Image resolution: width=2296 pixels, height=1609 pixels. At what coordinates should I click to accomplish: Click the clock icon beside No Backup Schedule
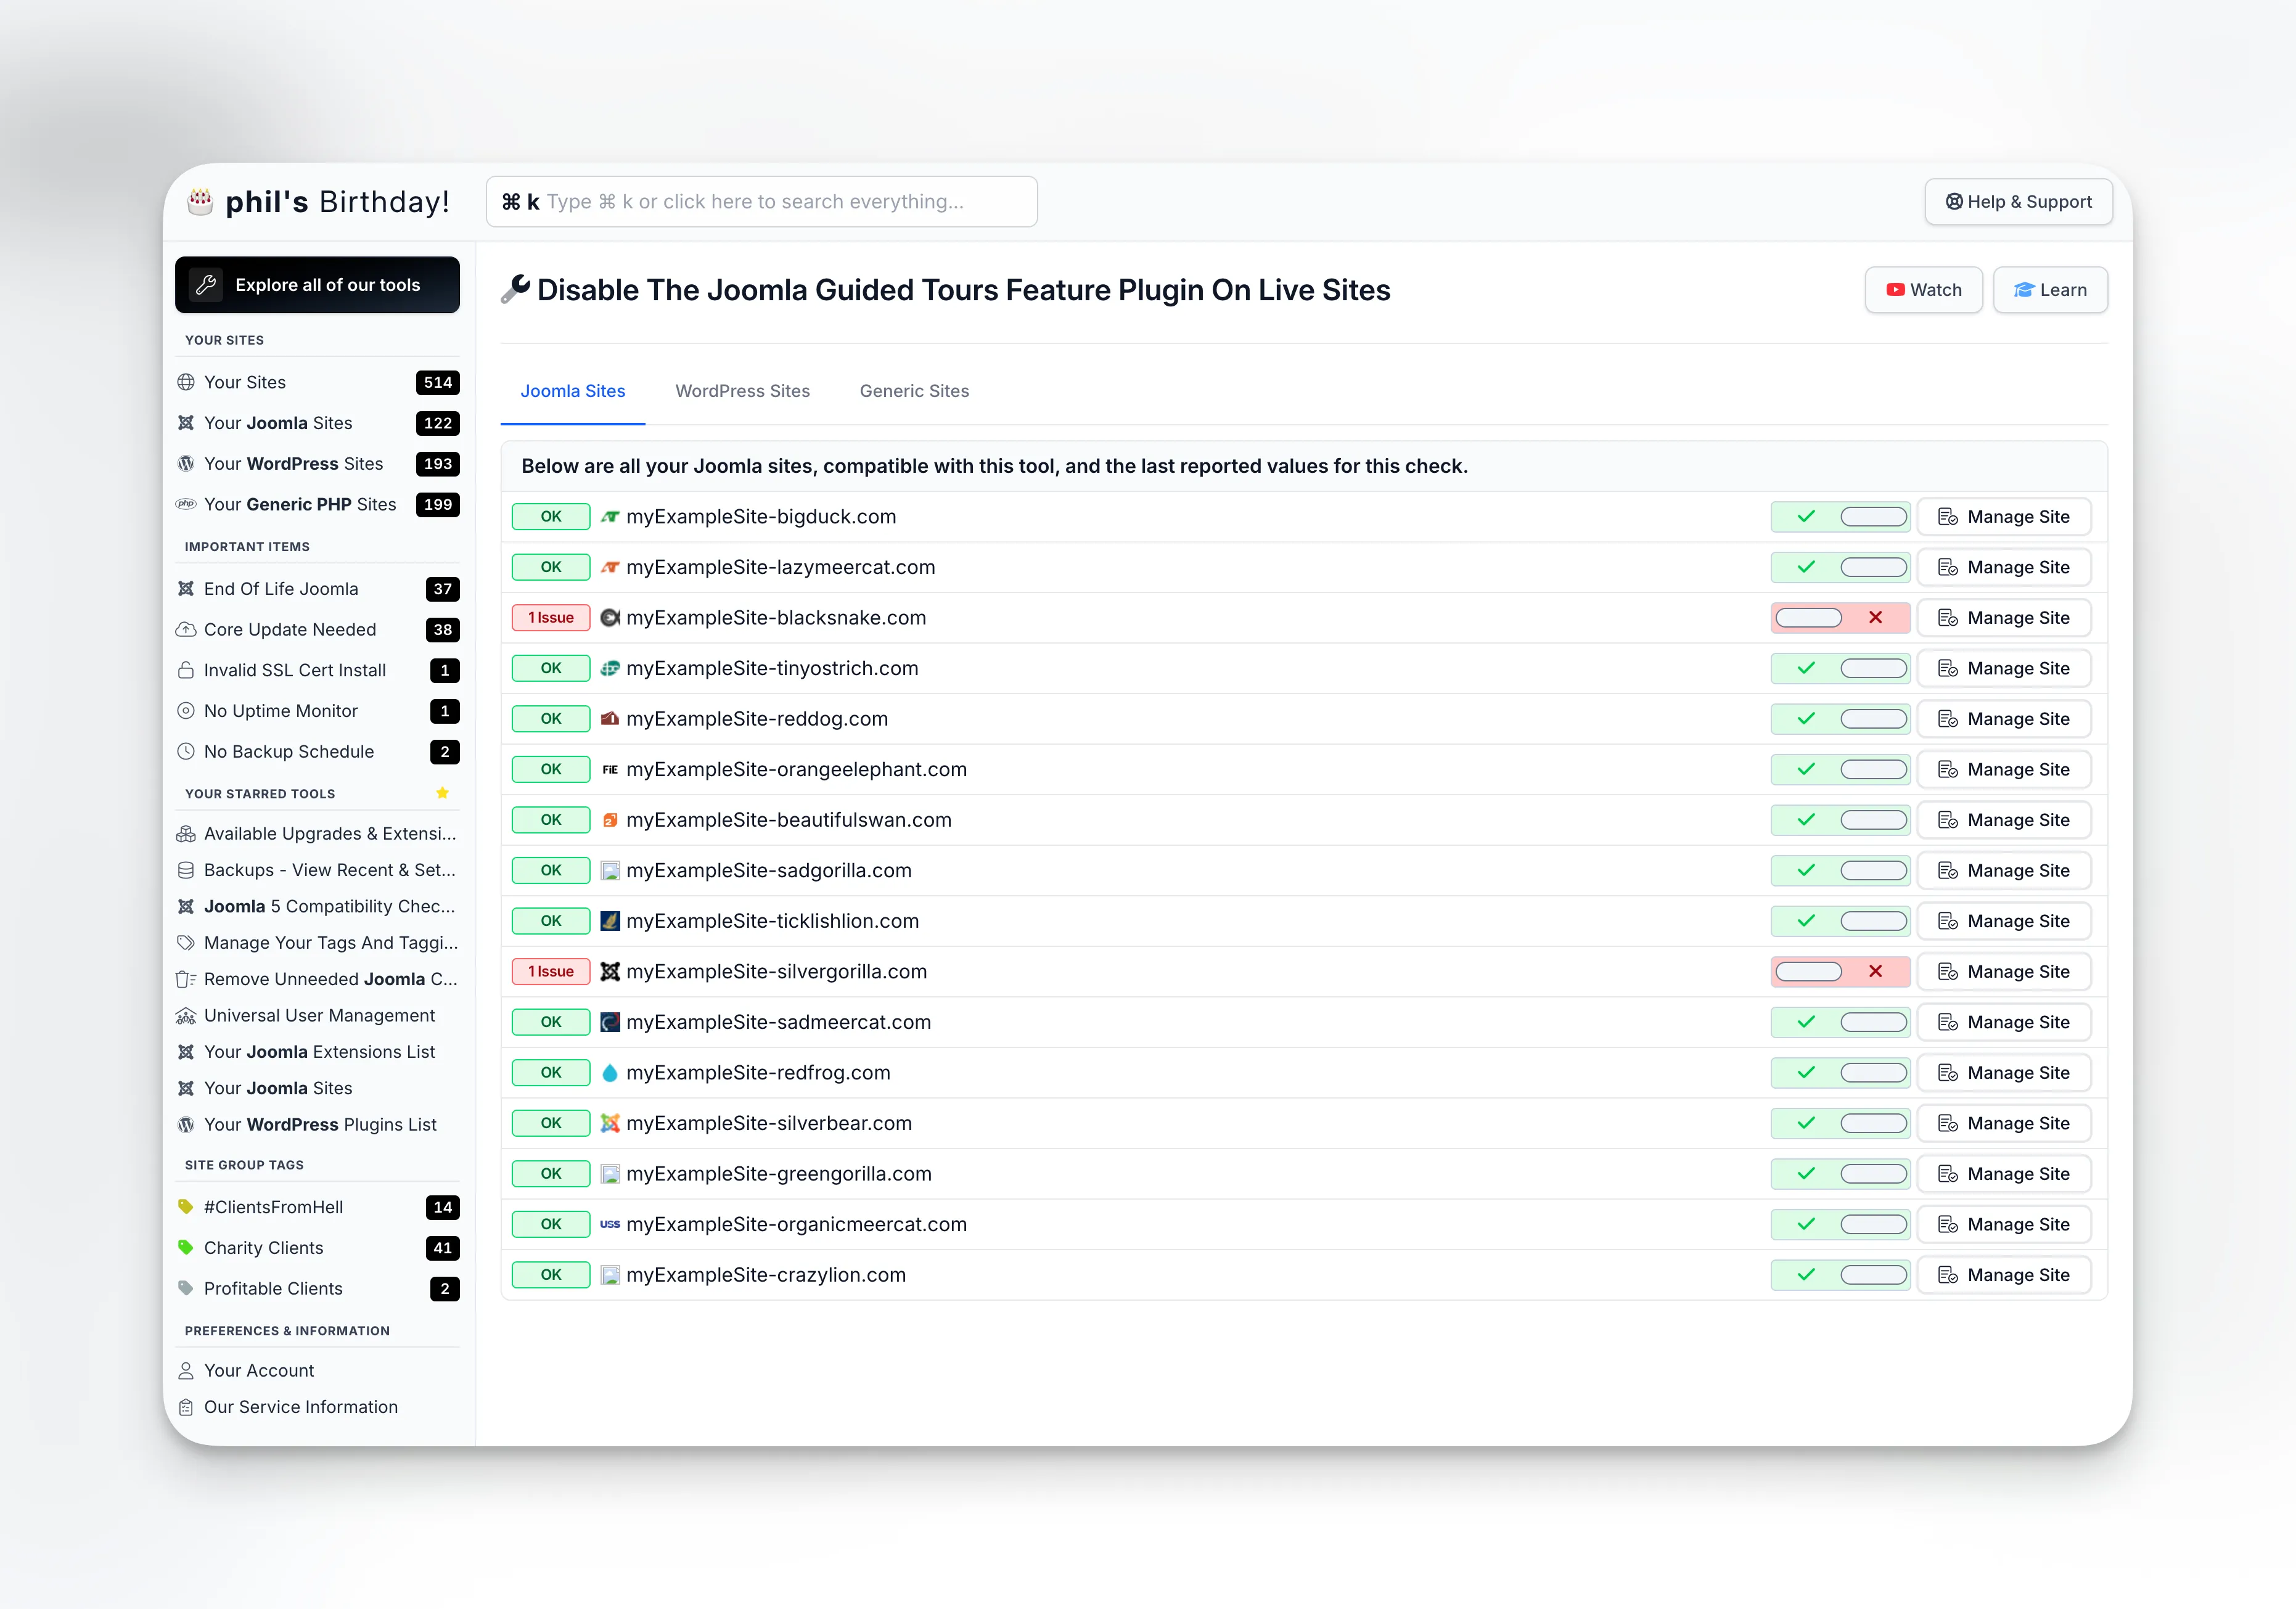click(186, 752)
